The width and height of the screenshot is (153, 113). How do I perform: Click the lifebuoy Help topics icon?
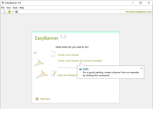(37, 99)
